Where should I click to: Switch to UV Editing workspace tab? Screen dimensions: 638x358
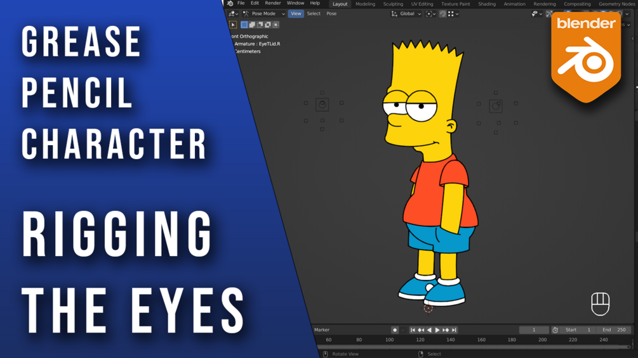click(x=422, y=4)
